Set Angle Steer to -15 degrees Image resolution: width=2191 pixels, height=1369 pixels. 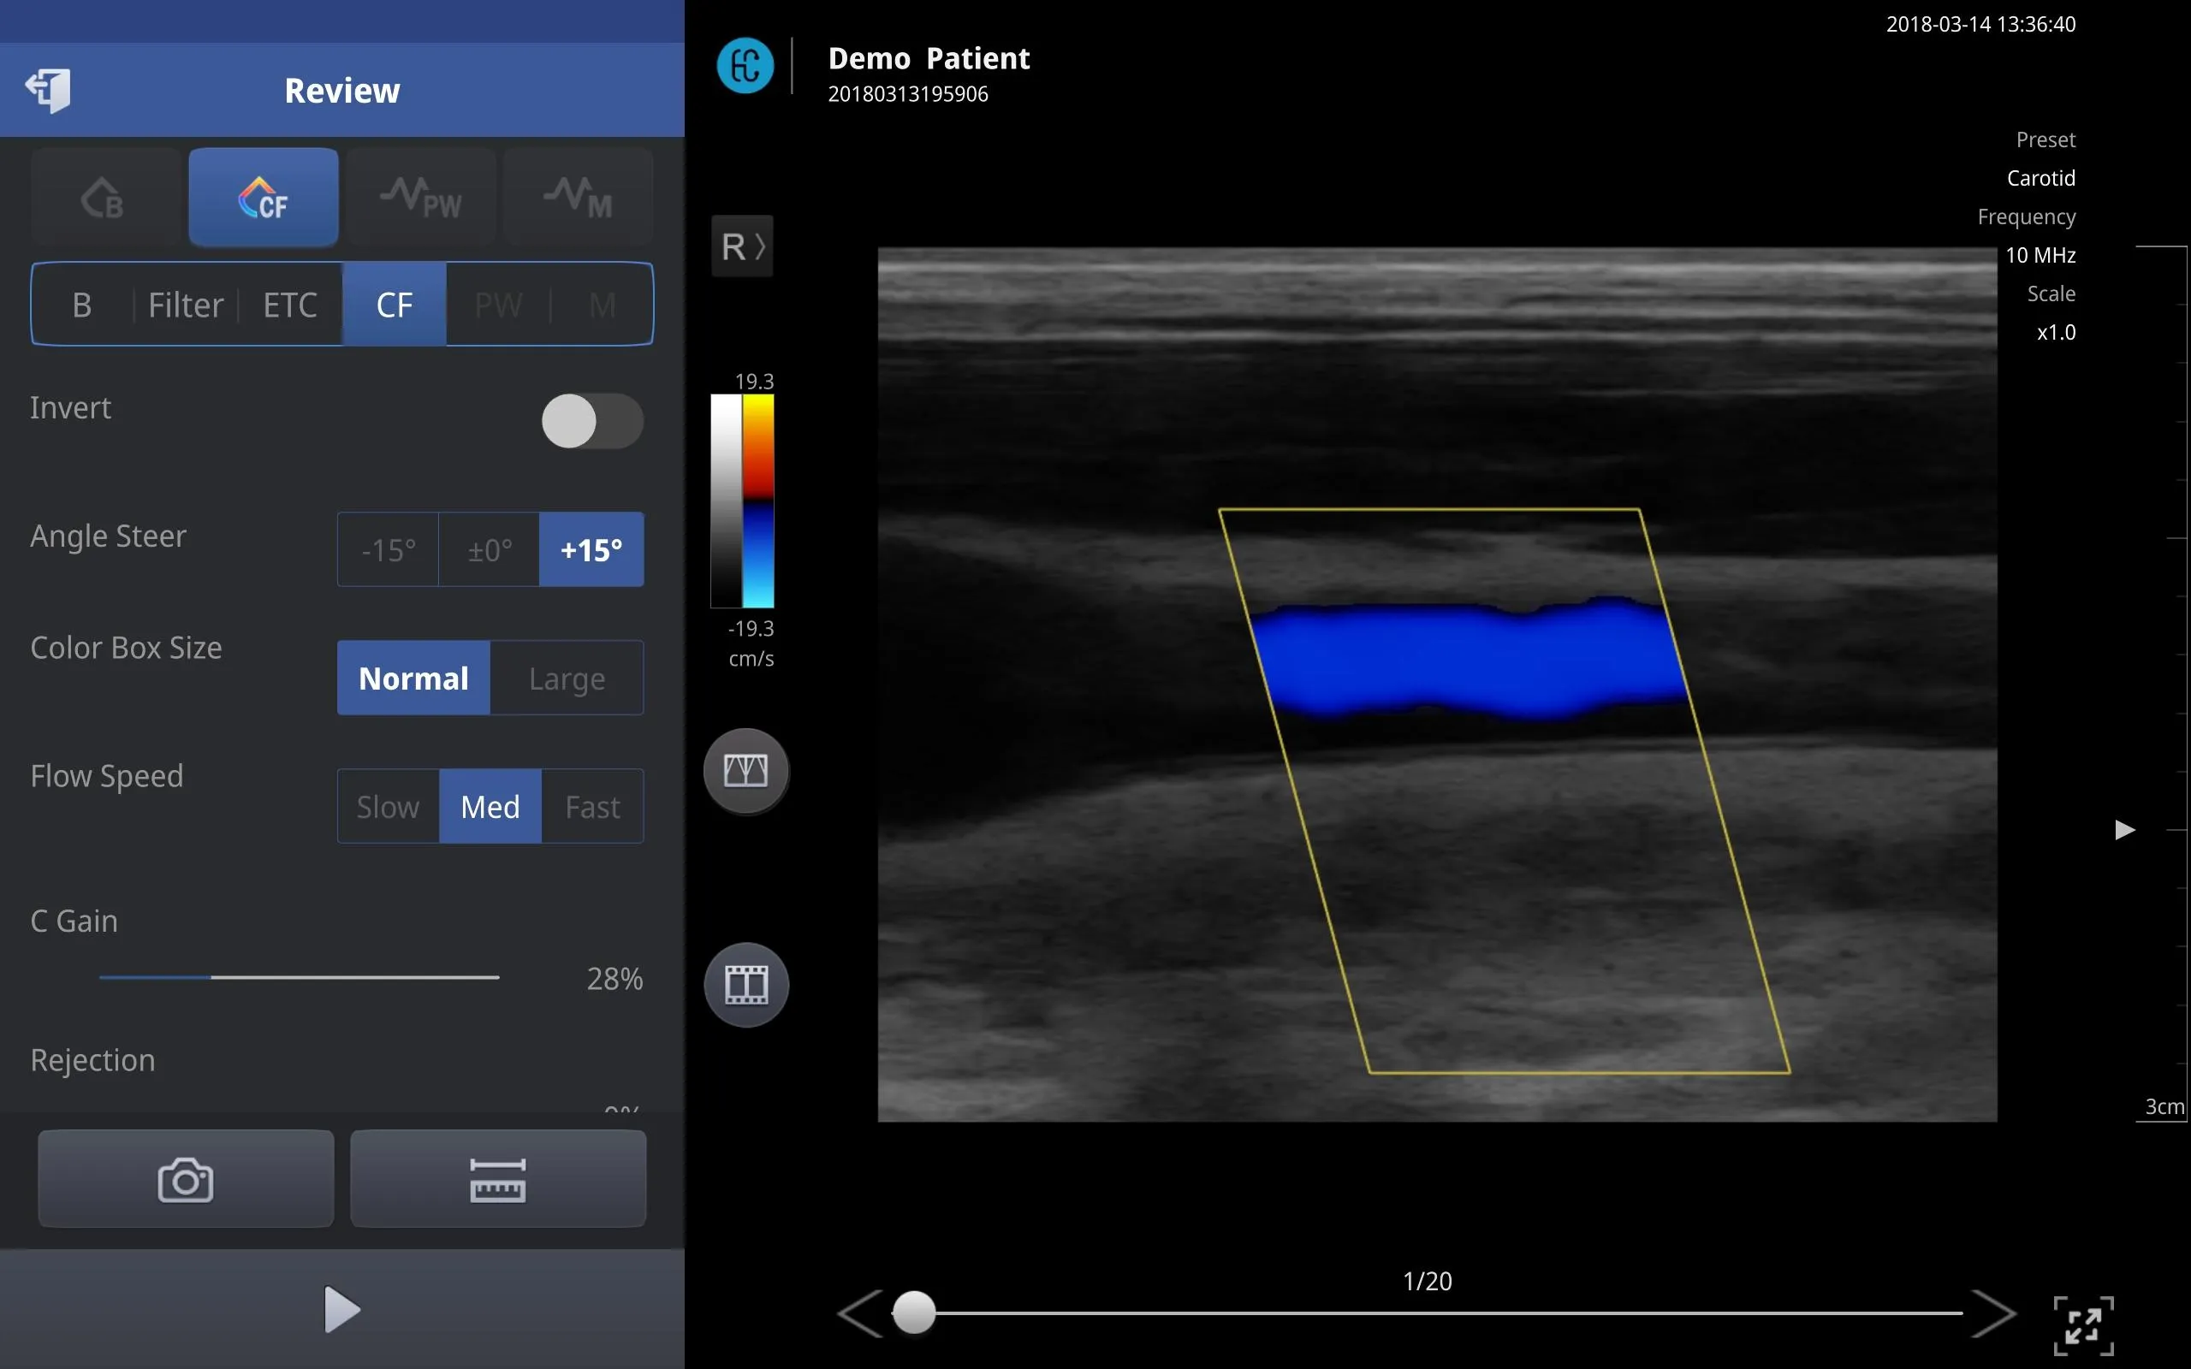[x=387, y=548]
